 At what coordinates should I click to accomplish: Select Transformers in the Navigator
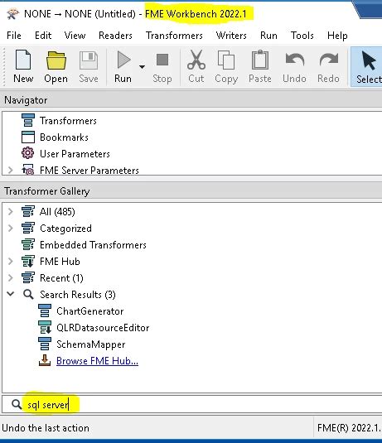click(68, 121)
